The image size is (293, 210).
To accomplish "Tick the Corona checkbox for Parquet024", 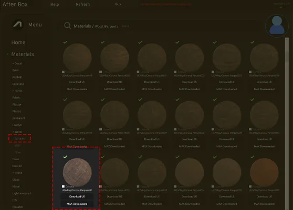I will tap(250, 72).
